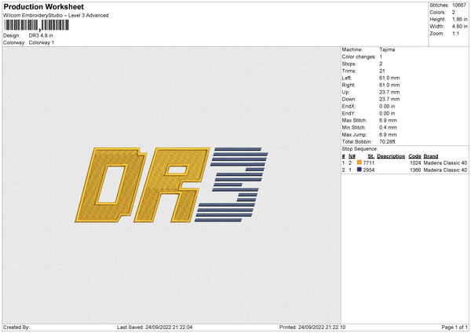Click the stitches count 10667
The width and height of the screenshot is (471, 333).
[x=459, y=5]
